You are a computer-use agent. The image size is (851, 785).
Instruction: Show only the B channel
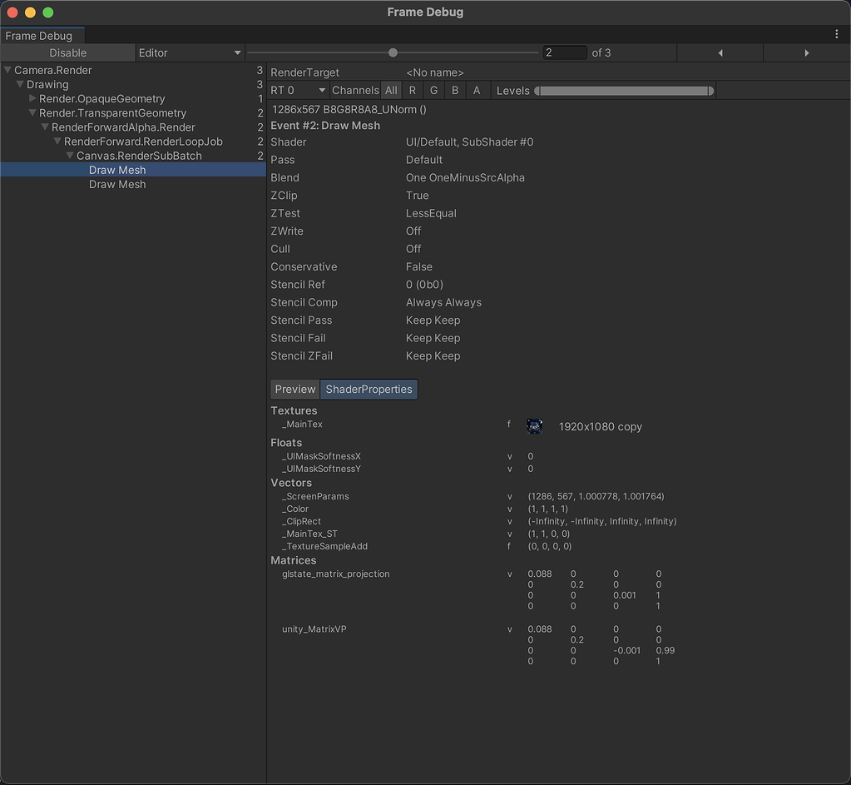[x=453, y=90]
